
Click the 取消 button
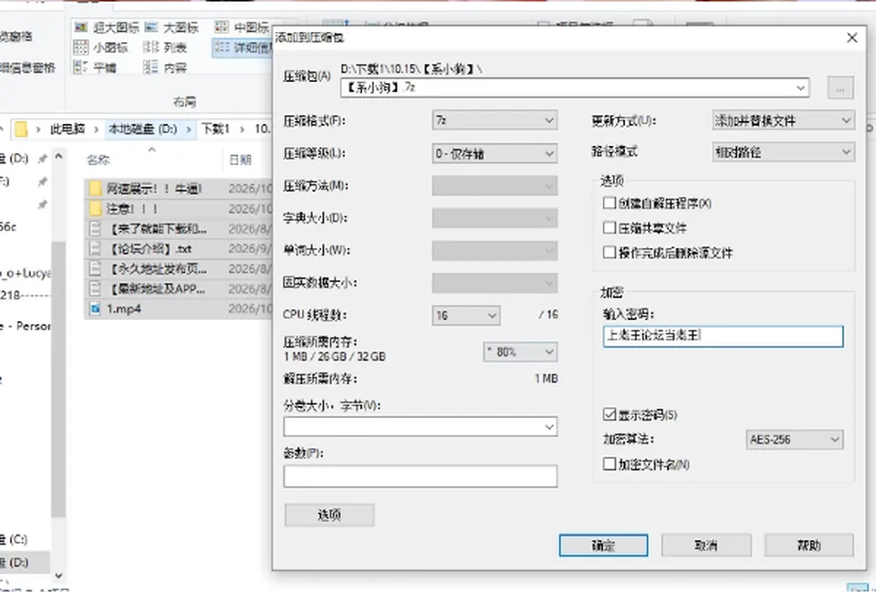click(x=706, y=546)
